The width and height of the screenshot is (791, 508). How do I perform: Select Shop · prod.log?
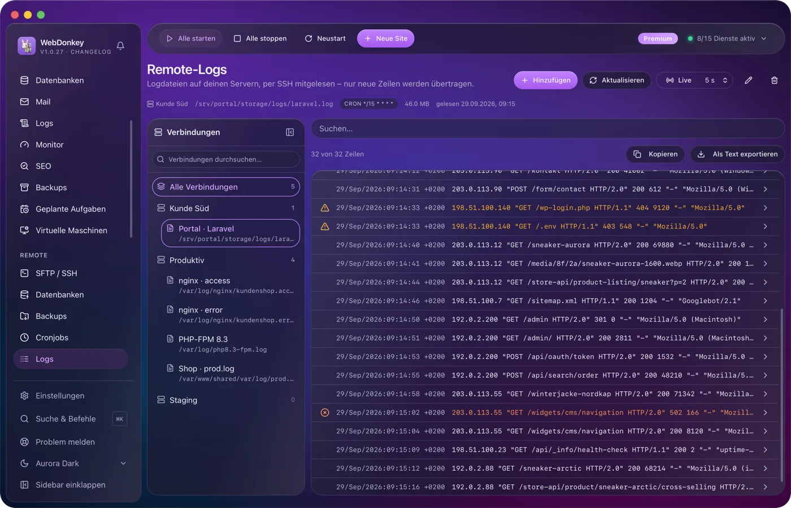(x=231, y=373)
